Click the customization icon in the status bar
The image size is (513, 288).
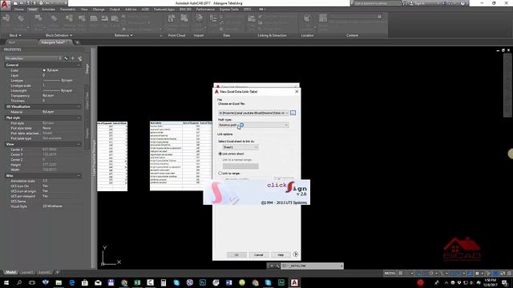pyautogui.click(x=509, y=274)
